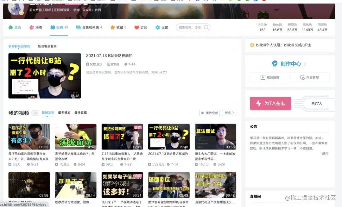Sort videos by 最多收藏
The width and height of the screenshot is (342, 207).
80,113
